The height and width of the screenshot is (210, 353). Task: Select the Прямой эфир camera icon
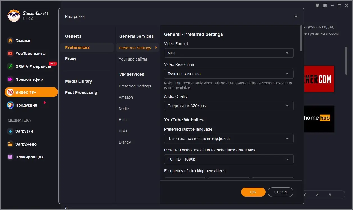(10, 79)
